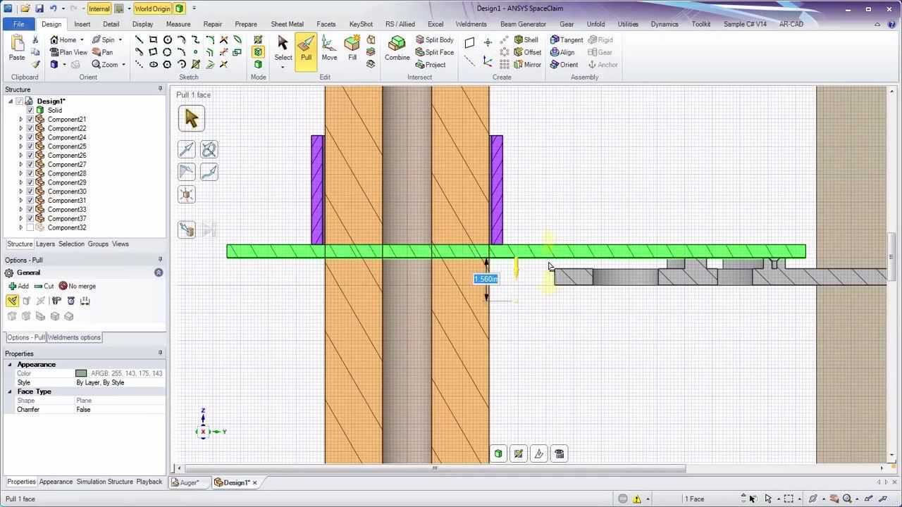Viewport: 902px width, 507px height.
Task: Click the Shell tool
Action: click(526, 40)
